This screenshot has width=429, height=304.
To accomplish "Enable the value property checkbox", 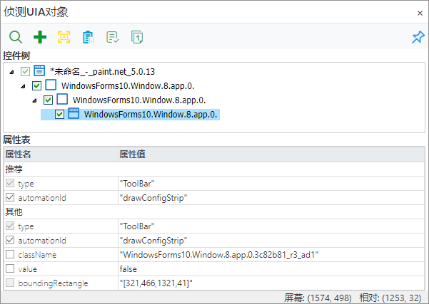I will [10, 268].
